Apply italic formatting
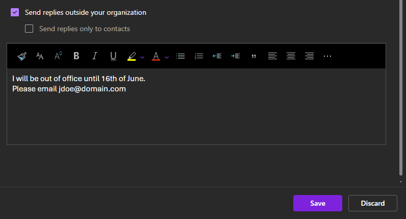The height and width of the screenshot is (219, 406). pyautogui.click(x=94, y=56)
